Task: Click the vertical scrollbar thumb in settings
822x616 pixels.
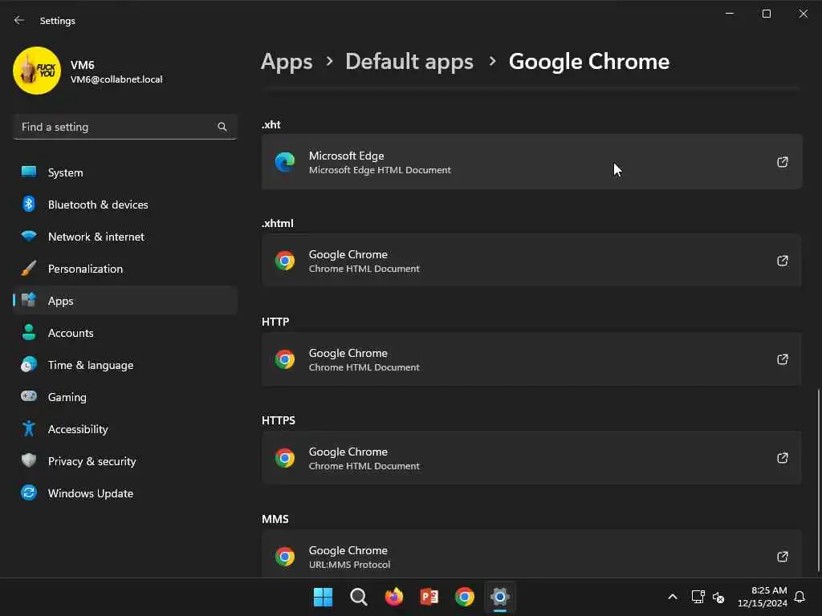Action: click(x=819, y=481)
